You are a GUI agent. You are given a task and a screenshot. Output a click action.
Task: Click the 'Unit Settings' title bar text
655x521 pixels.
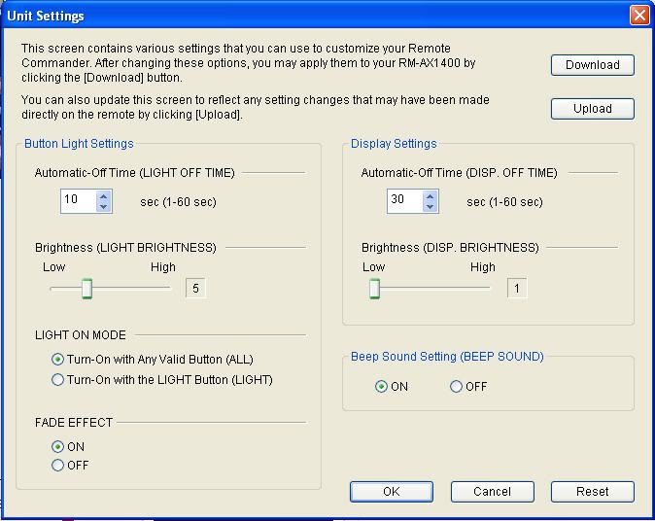pos(46,16)
